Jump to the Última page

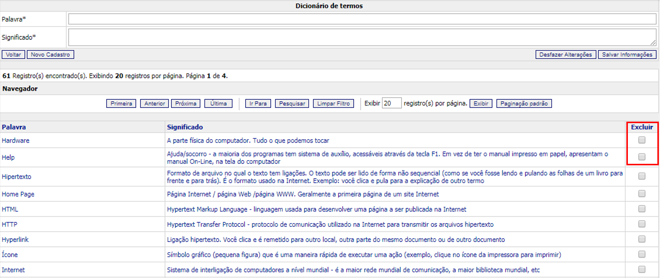(x=218, y=103)
